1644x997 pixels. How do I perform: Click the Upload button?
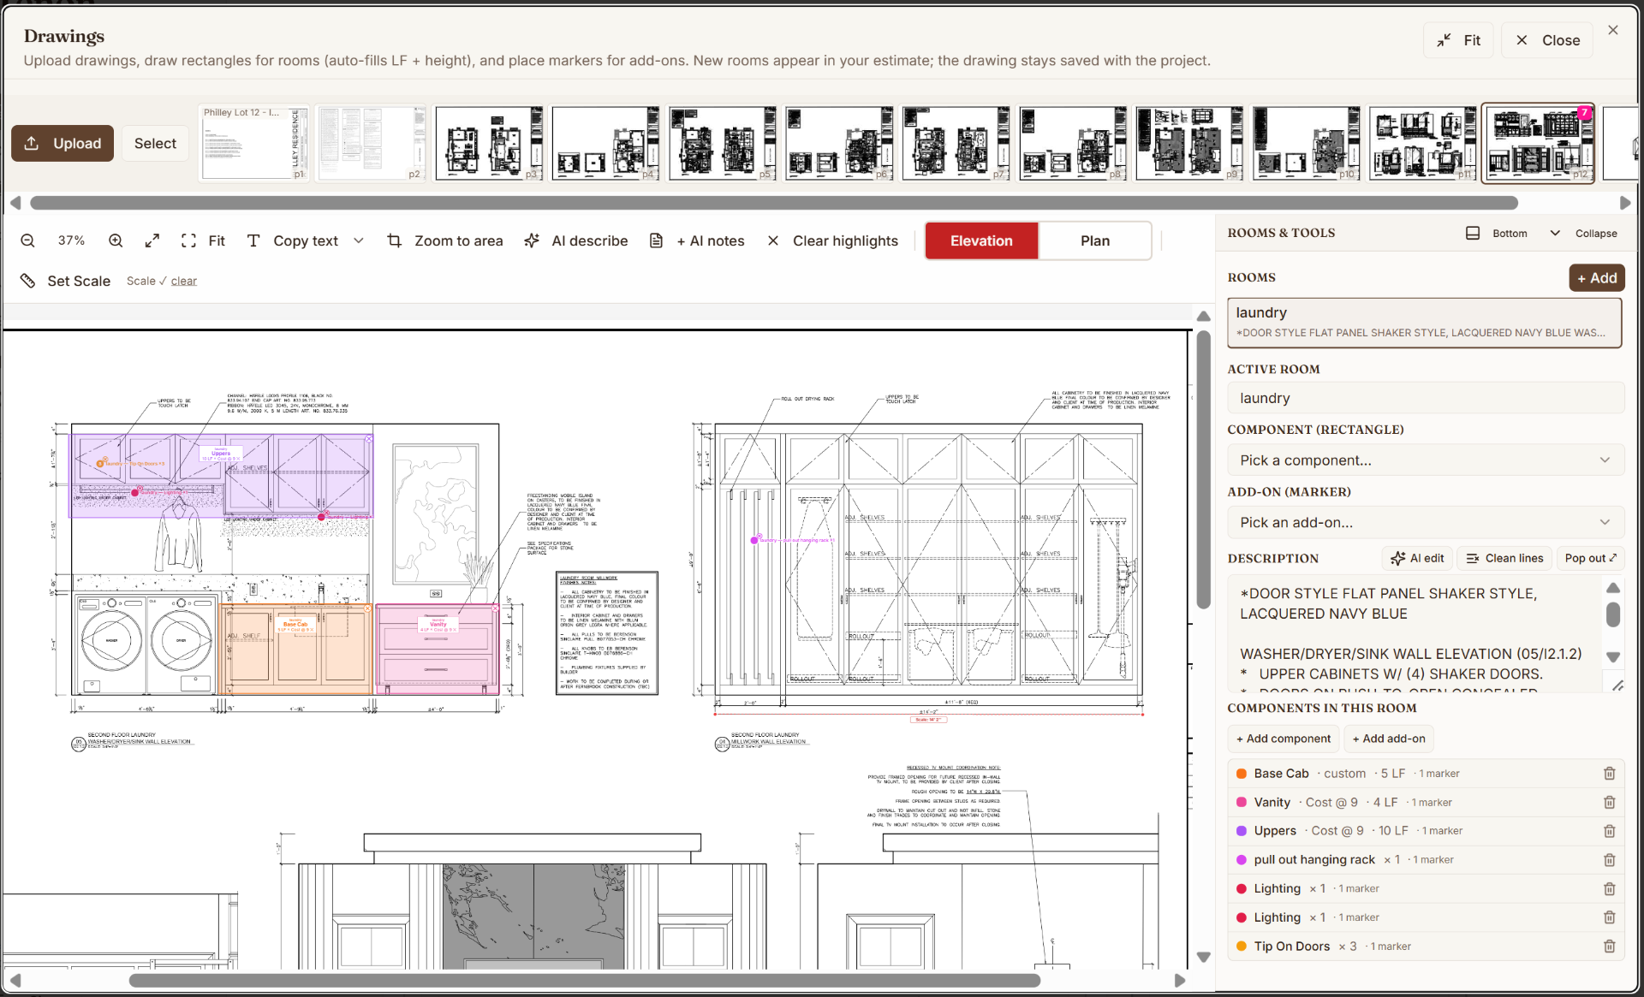63,144
